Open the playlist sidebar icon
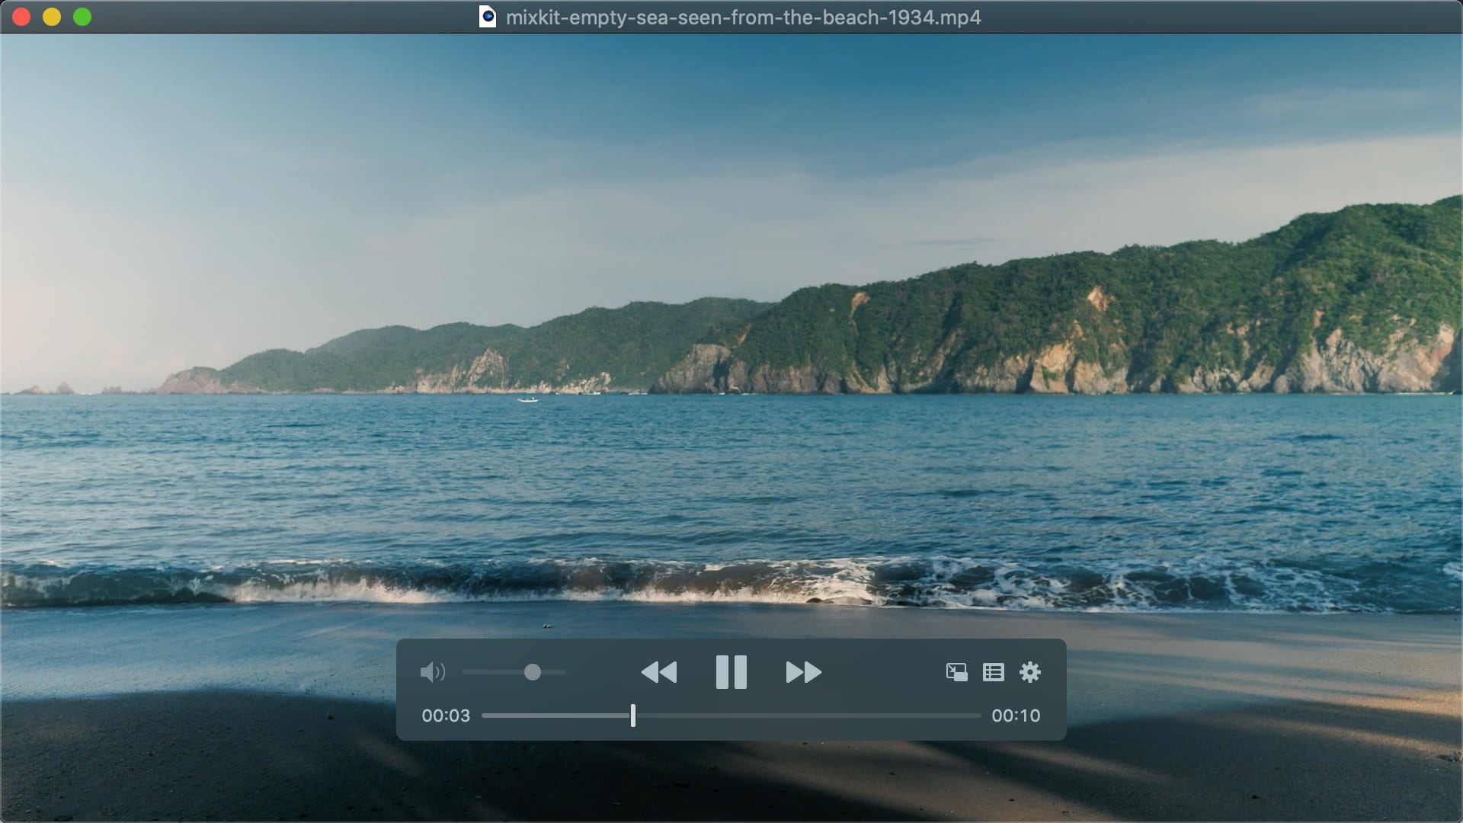1463x823 pixels. [993, 672]
